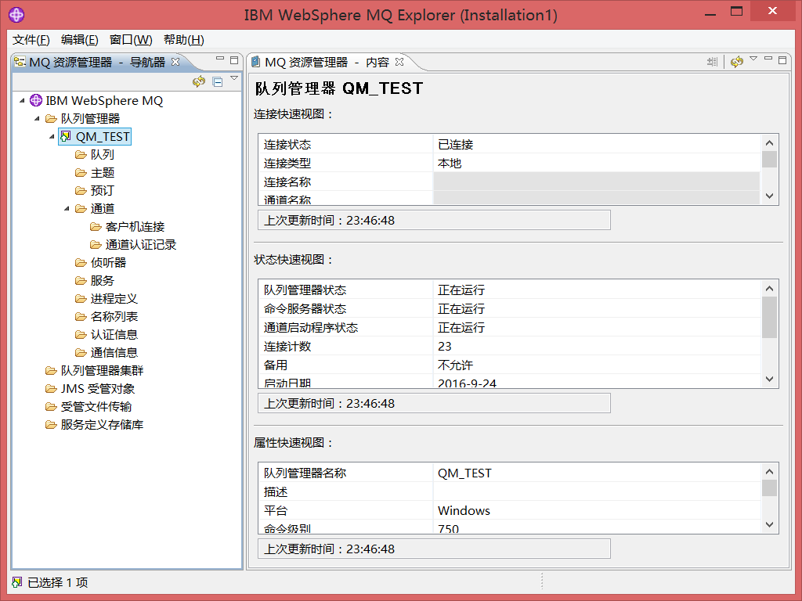The height and width of the screenshot is (601, 802).
Task: Click the 队列管理器状态 row label
Action: [305, 290]
